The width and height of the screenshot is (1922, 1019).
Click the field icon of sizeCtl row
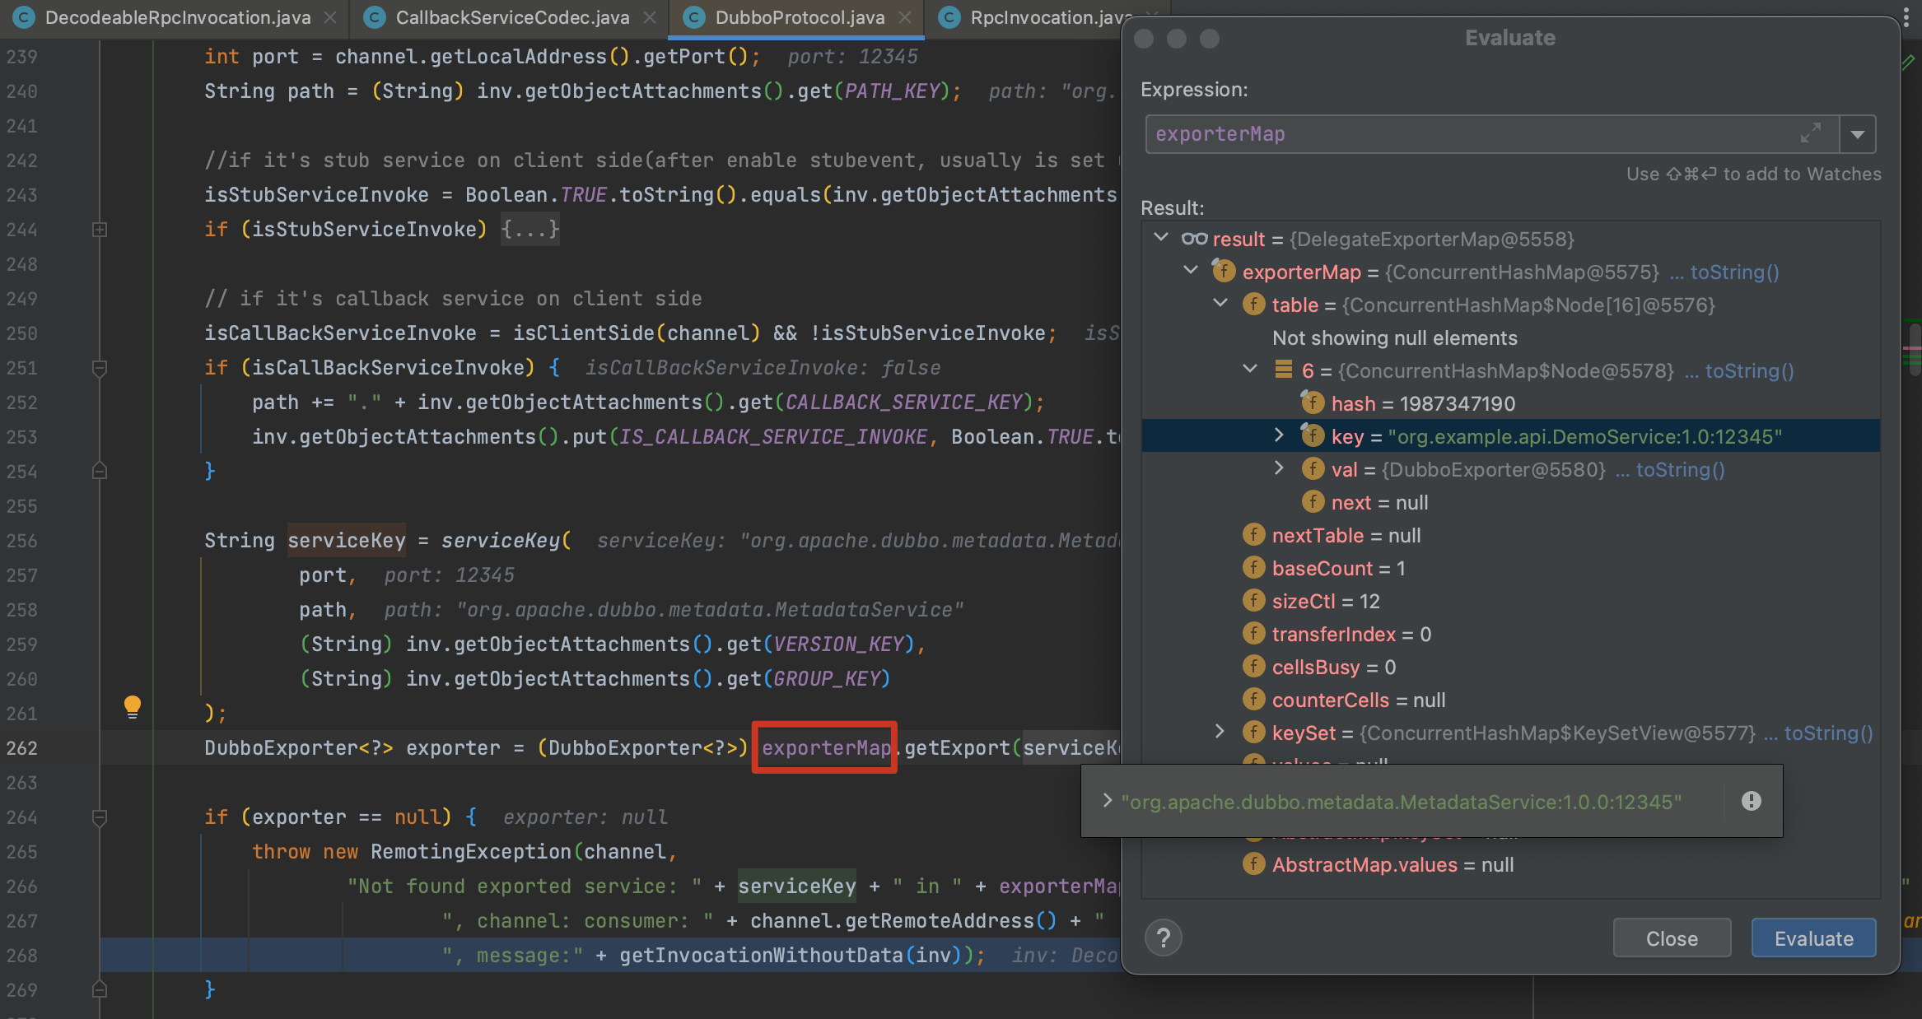point(1253,601)
